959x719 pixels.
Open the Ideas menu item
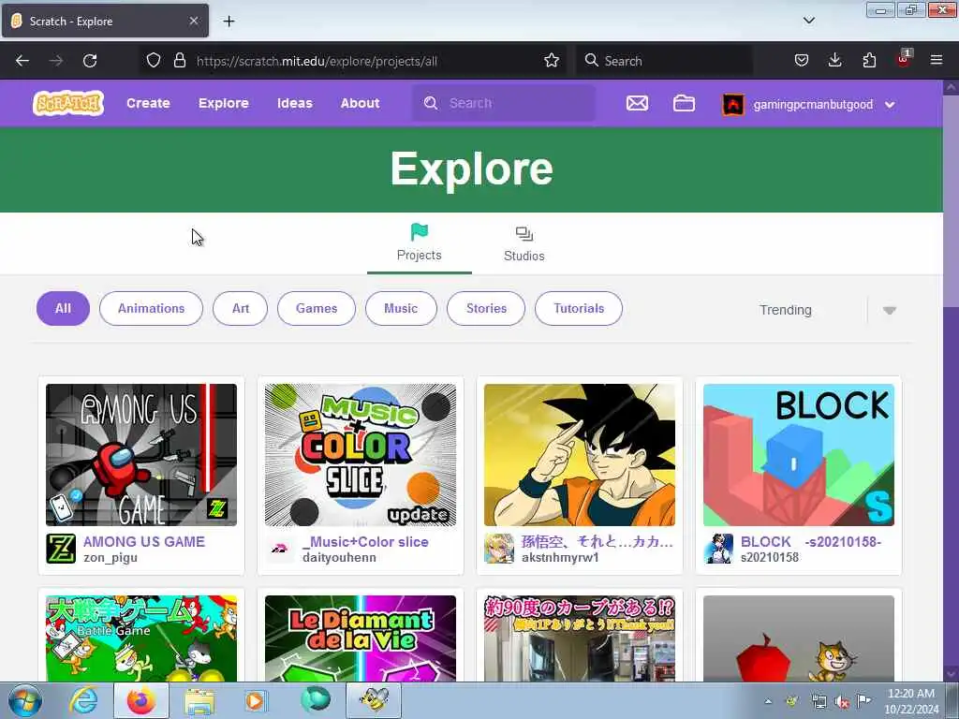click(x=295, y=103)
